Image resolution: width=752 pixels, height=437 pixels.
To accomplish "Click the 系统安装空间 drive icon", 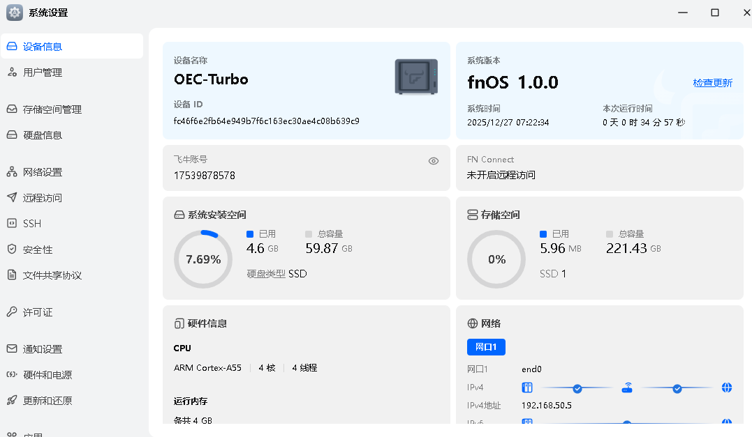I will 179,215.
